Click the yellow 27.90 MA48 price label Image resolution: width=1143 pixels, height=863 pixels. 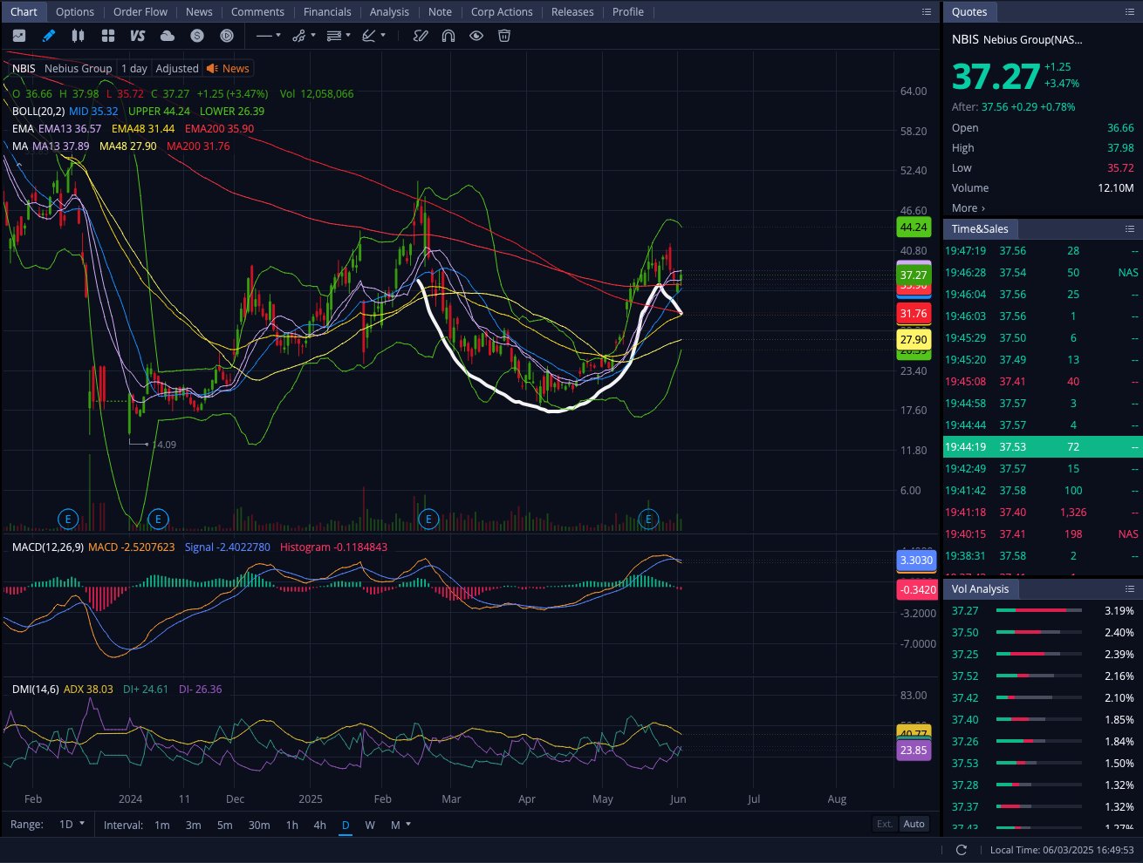tap(914, 340)
